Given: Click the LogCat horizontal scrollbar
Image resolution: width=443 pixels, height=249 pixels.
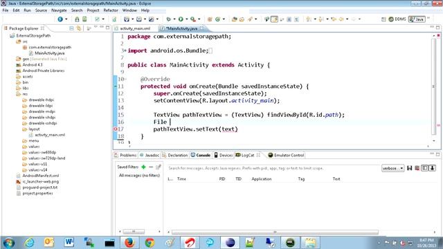Looking at the screenshot, I should pos(275,232).
